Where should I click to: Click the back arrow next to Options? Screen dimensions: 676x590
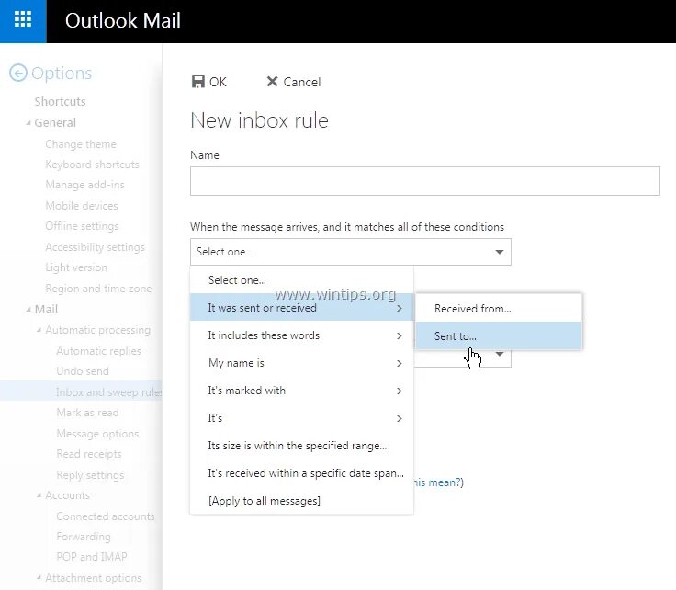pos(18,73)
